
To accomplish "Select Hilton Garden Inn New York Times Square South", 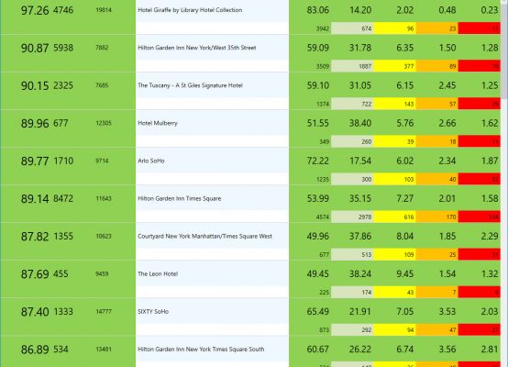I will (x=201, y=350).
